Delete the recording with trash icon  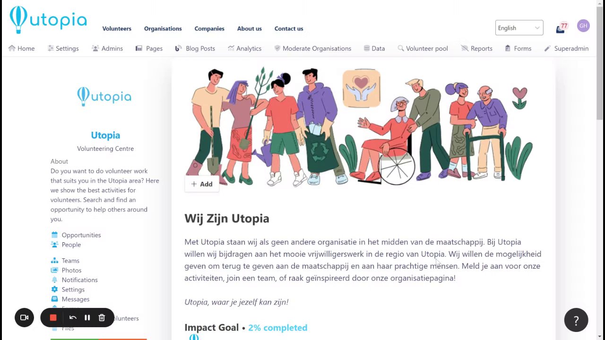click(x=102, y=318)
